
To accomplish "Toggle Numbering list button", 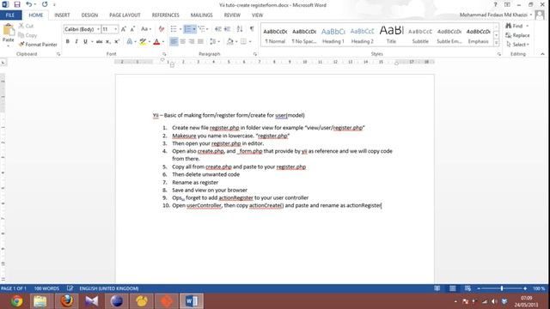I will click(x=187, y=29).
